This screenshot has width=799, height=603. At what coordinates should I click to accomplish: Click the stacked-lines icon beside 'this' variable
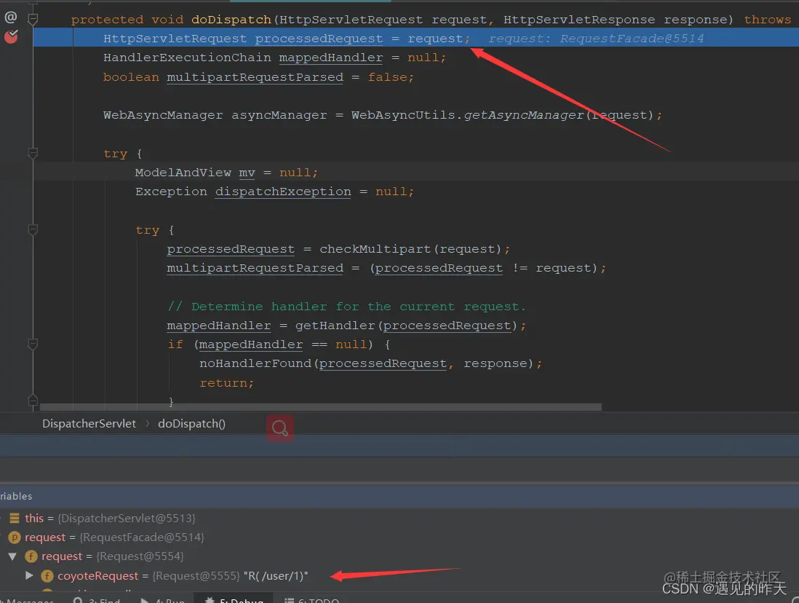[15, 518]
